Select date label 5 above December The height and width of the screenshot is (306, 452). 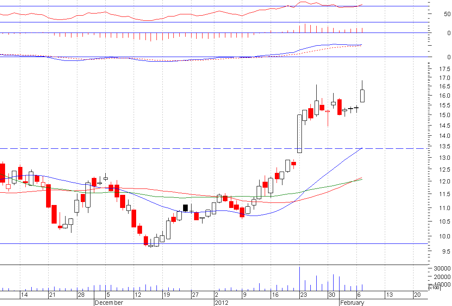pos(108,295)
